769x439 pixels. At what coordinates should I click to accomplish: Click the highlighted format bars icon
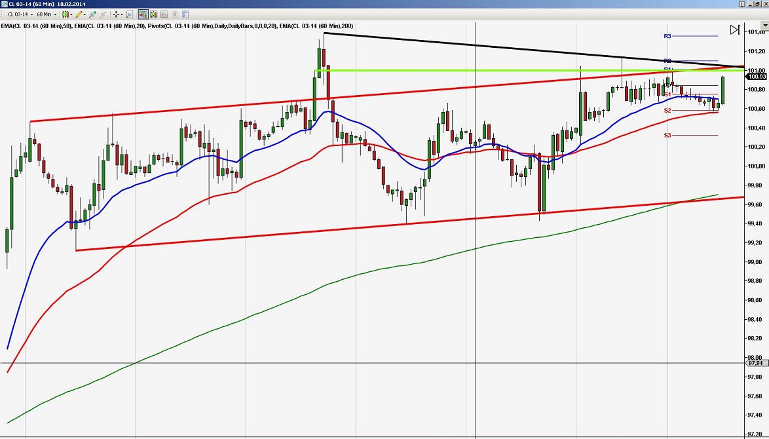tap(141, 14)
